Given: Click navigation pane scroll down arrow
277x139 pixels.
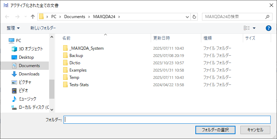Looking at the screenshot, I should (52, 109).
